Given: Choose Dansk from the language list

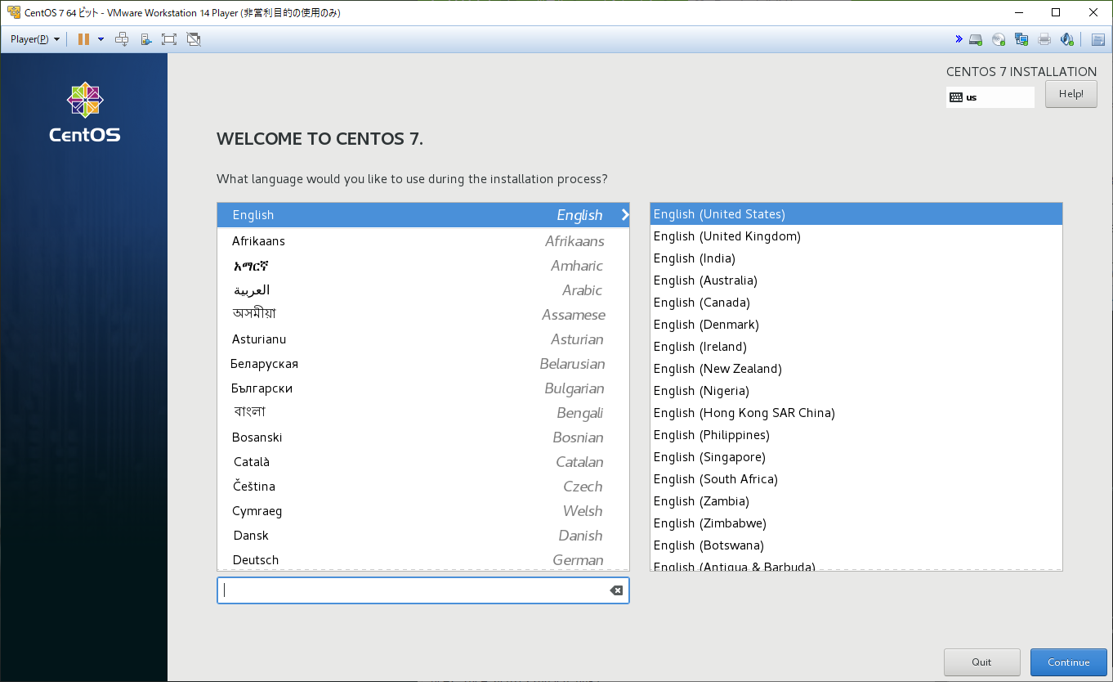Looking at the screenshot, I should [423, 536].
